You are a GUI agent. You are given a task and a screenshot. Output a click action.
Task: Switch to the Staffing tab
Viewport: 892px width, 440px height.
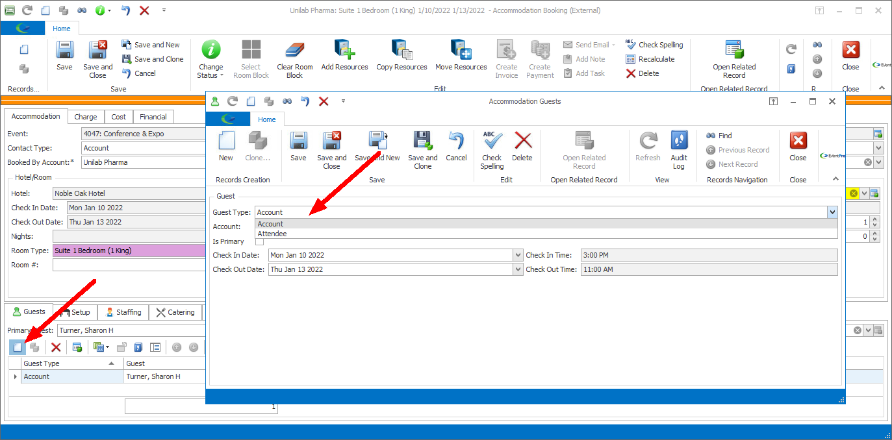[x=123, y=312]
